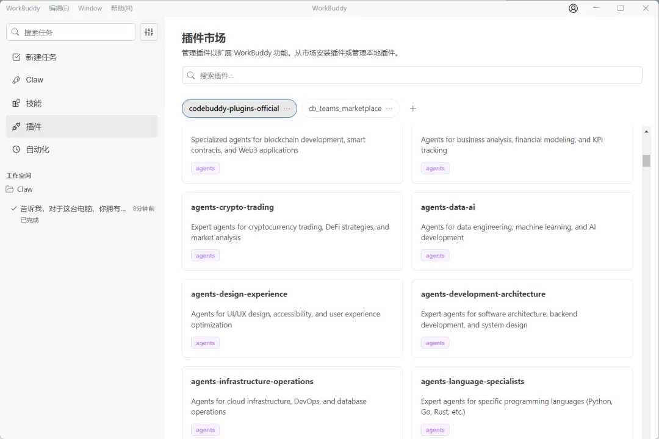Click the agents tag on agents-development-architecture

[x=435, y=343]
